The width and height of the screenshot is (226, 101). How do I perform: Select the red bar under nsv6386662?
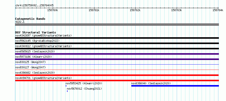click(x=117, y=75)
